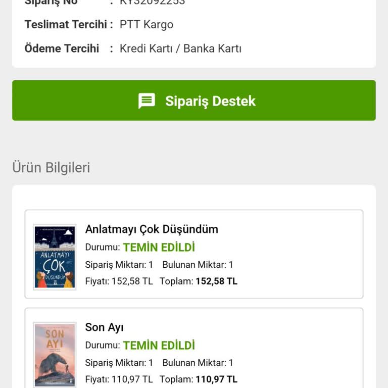The image size is (388, 388).
Task: Click Fiyatı 152,58 TL unit price
Action: click(x=119, y=281)
